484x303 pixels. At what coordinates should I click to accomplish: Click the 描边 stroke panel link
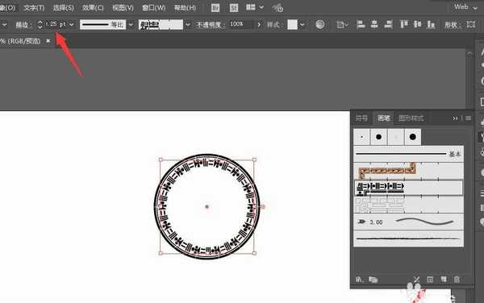[x=23, y=25]
